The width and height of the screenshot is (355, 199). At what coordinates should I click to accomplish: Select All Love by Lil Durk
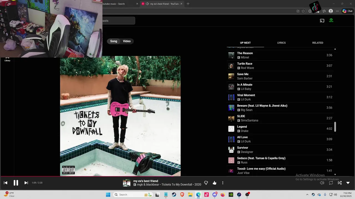280,139
